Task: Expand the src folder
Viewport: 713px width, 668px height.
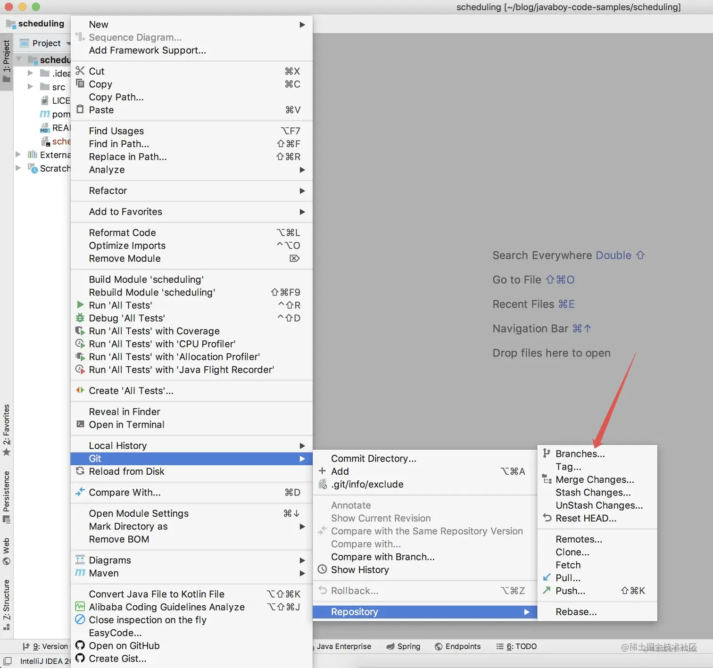Action: 30,86
